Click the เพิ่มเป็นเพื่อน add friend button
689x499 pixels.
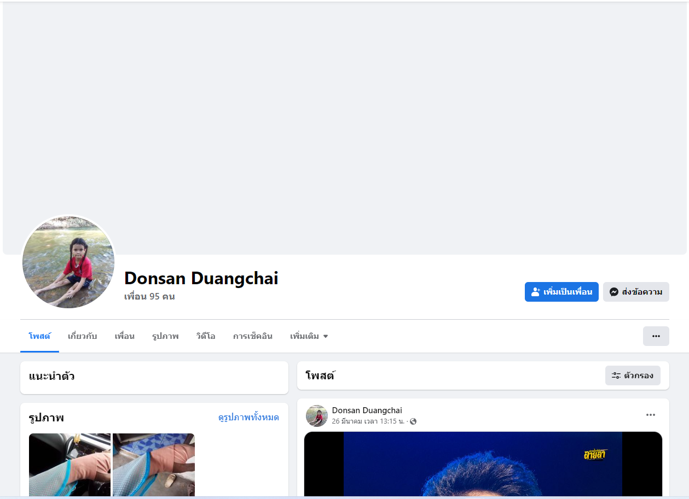pyautogui.click(x=561, y=292)
